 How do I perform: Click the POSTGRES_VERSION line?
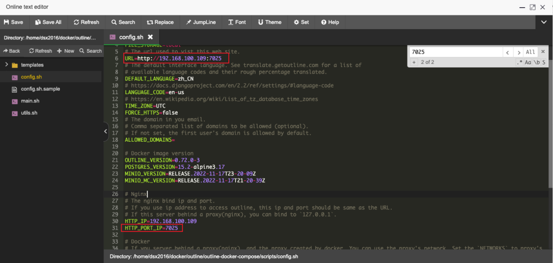175,167
